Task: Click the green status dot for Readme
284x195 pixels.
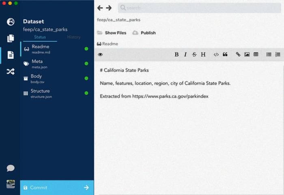Action: (x=86, y=49)
